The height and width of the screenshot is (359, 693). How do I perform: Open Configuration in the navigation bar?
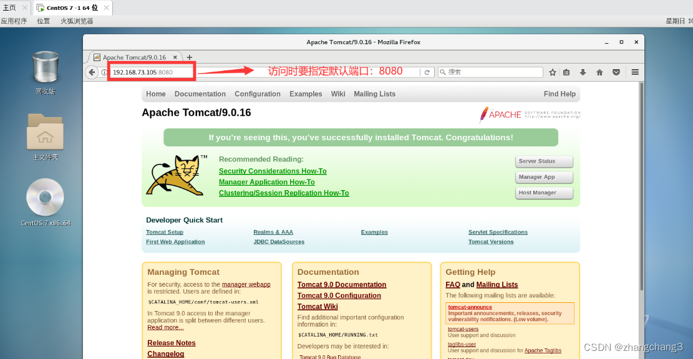(257, 94)
